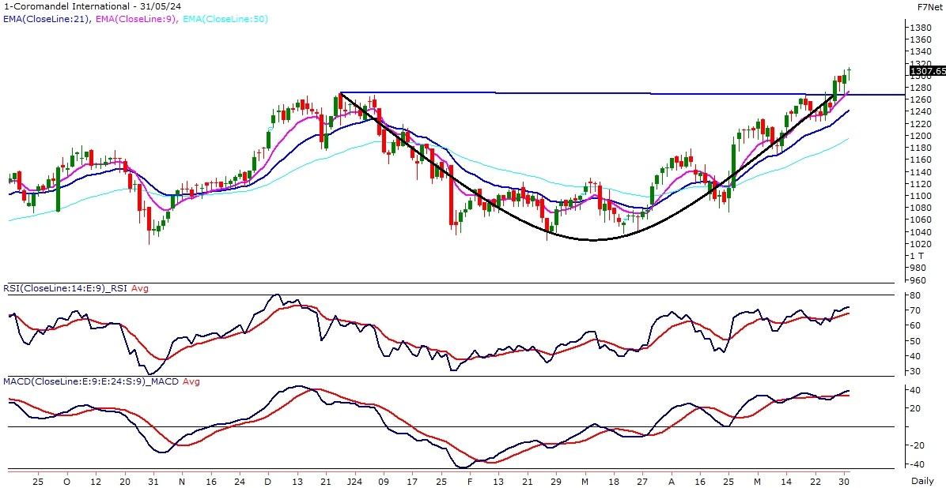The height and width of the screenshot is (488, 946).
Task: Open the MACD(CloseLine:E:9:E:24:S:9)_MACD indicator label
Action: (x=79, y=381)
